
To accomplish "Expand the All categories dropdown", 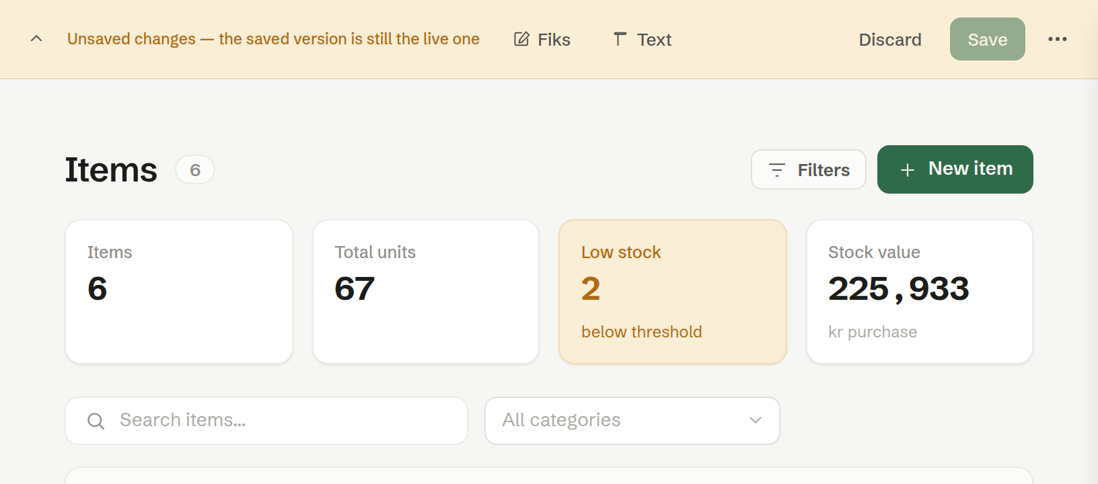I will (x=632, y=421).
